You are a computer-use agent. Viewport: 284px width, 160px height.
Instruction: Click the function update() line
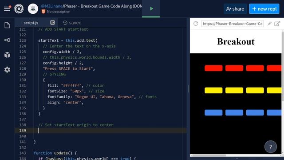[x=55, y=153]
